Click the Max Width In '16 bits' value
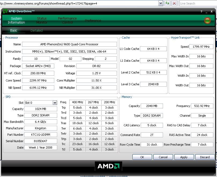 pyautogui.click(x=201, y=56)
